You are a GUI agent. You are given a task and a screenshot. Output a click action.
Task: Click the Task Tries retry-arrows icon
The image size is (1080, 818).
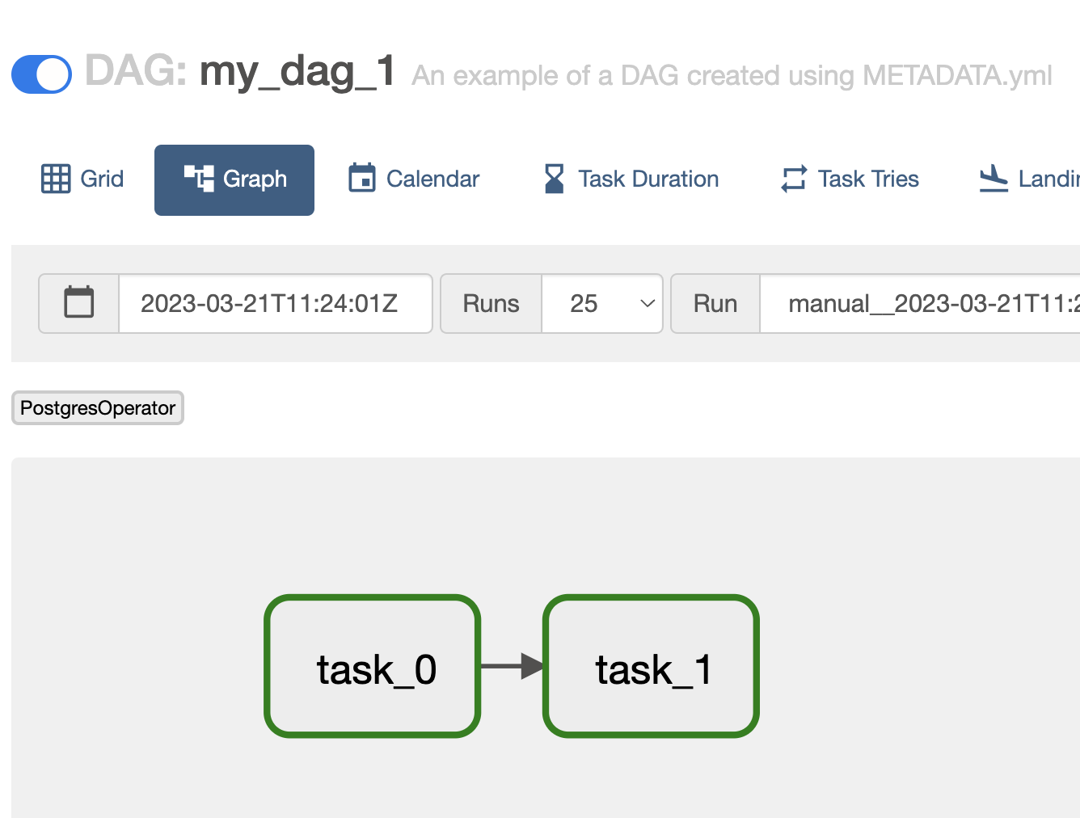pos(794,179)
